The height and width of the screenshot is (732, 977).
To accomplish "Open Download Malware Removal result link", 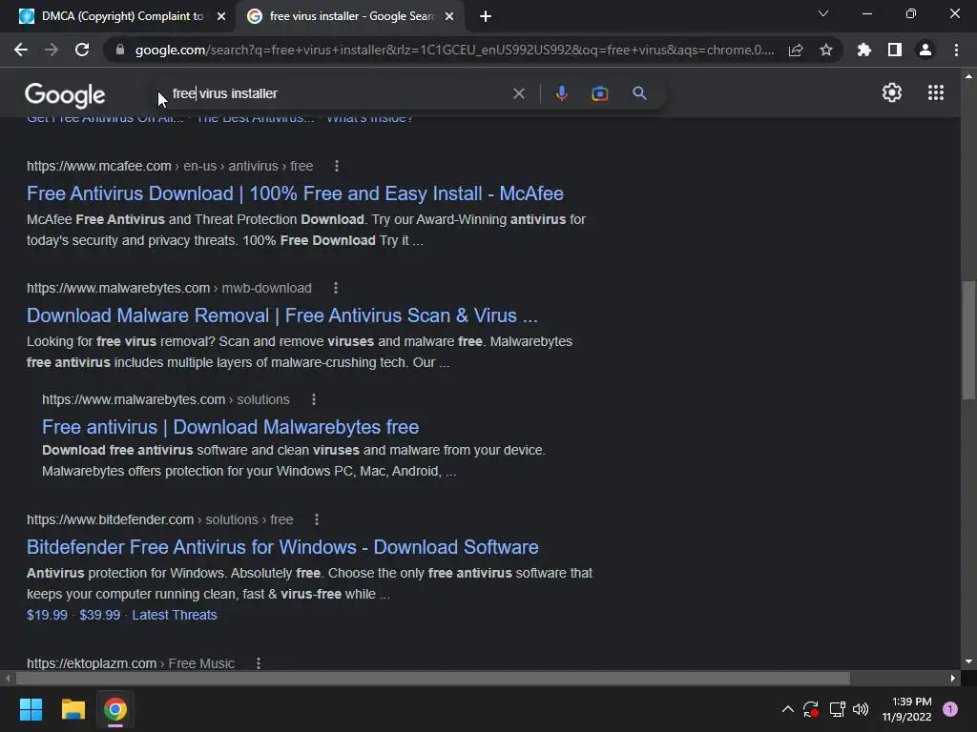I will click(x=281, y=315).
